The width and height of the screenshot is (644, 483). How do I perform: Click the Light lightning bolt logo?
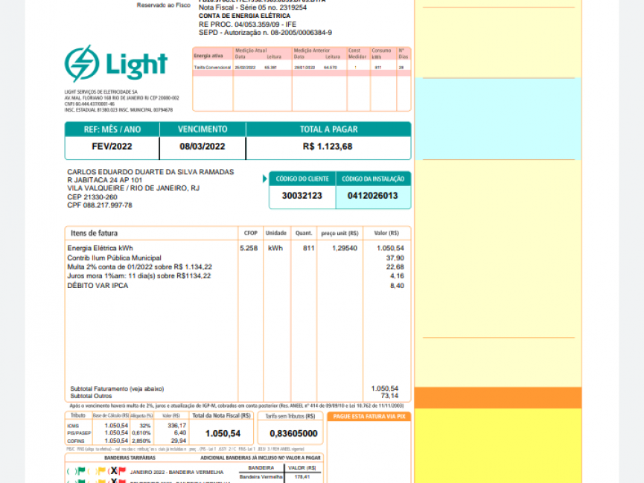(81, 64)
